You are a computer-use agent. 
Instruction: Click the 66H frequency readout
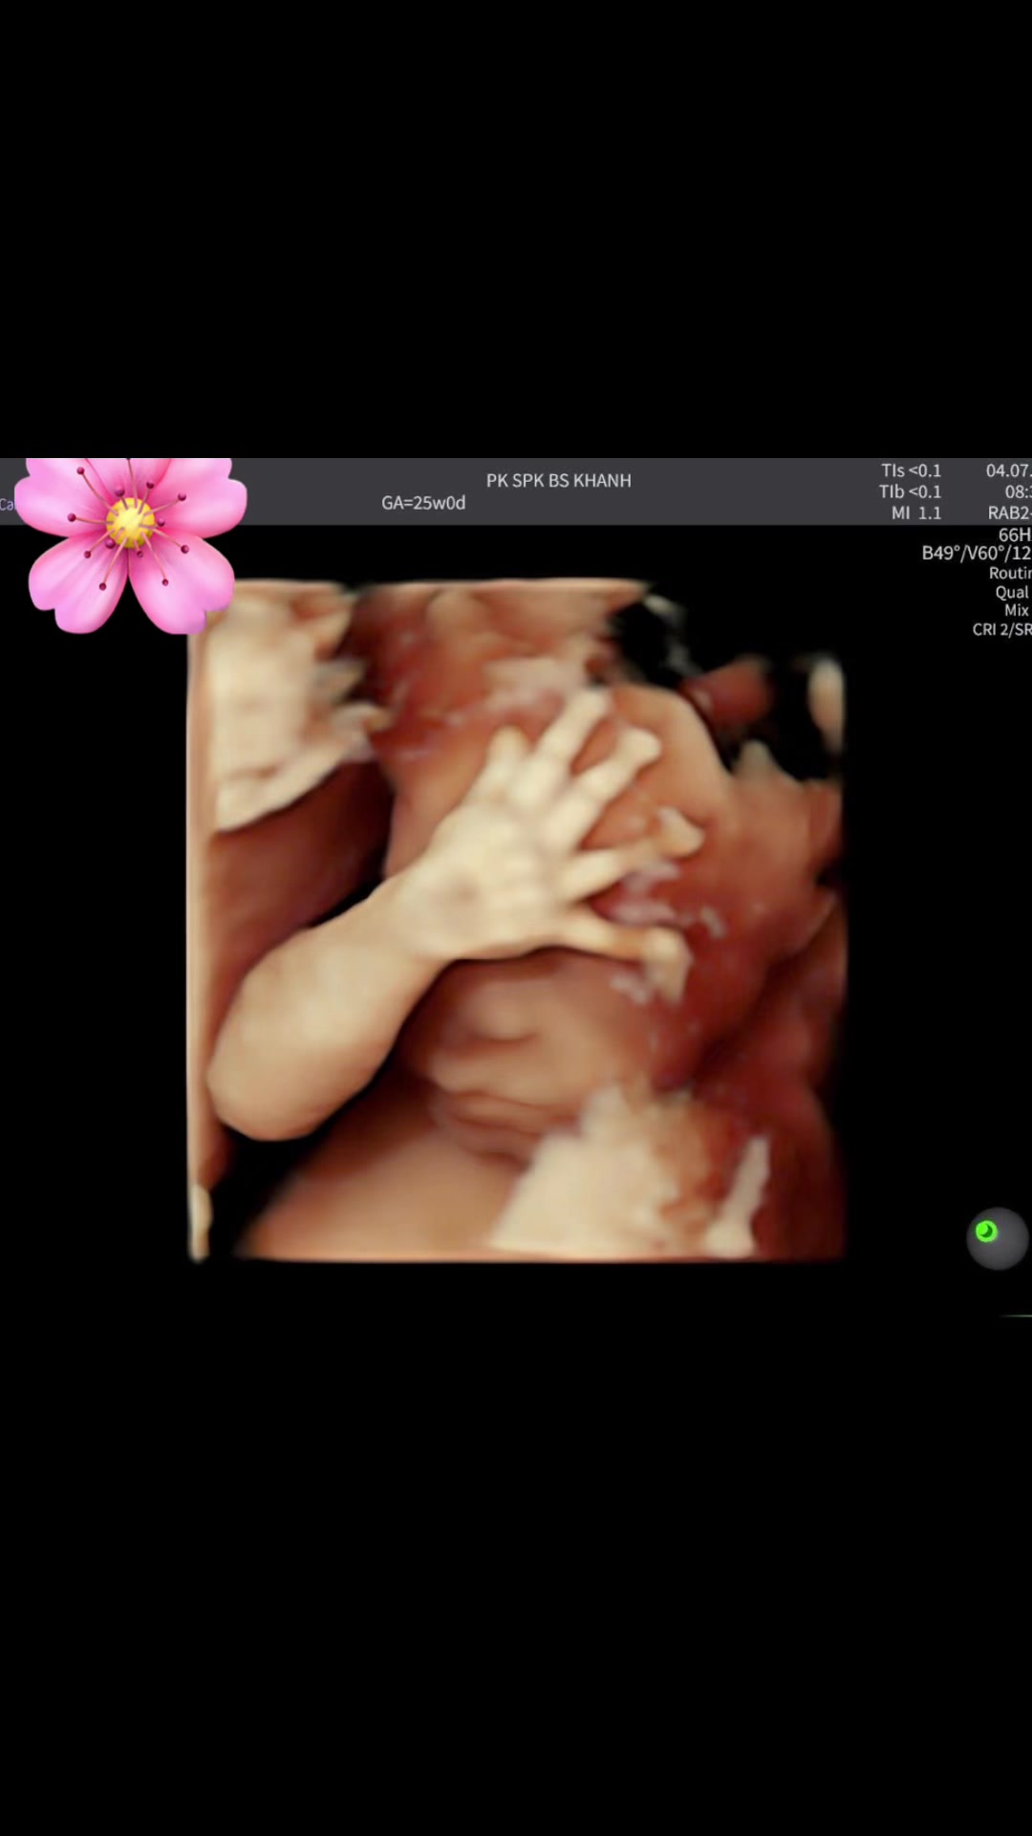click(1014, 534)
